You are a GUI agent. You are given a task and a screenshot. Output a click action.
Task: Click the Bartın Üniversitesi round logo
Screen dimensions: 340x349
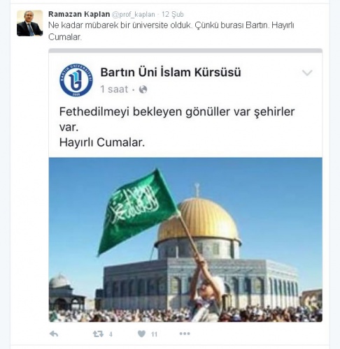76,80
